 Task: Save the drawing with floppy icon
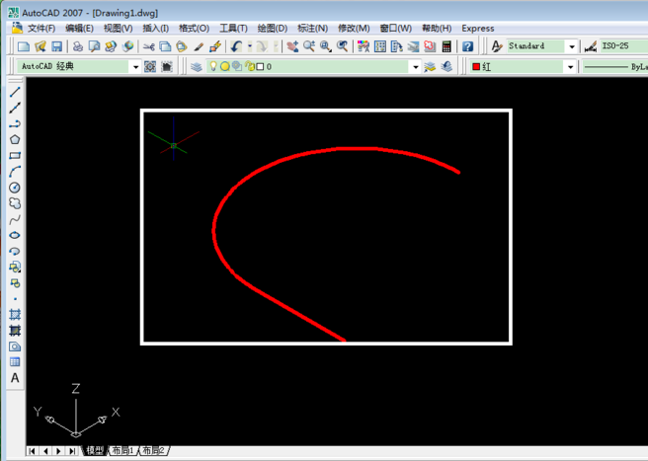tap(56, 46)
